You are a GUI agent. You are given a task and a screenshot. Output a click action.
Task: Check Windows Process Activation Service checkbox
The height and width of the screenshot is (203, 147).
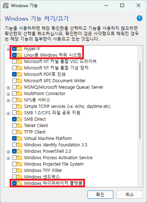pos(14,158)
